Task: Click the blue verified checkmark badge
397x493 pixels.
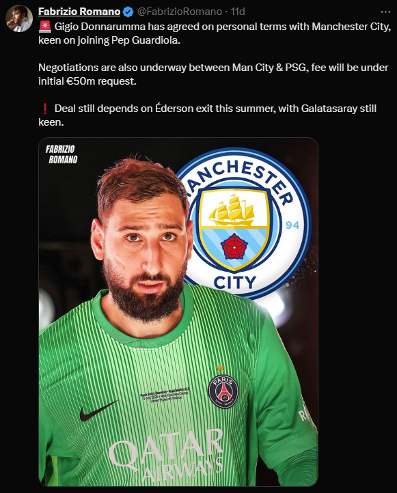Action: tap(128, 12)
